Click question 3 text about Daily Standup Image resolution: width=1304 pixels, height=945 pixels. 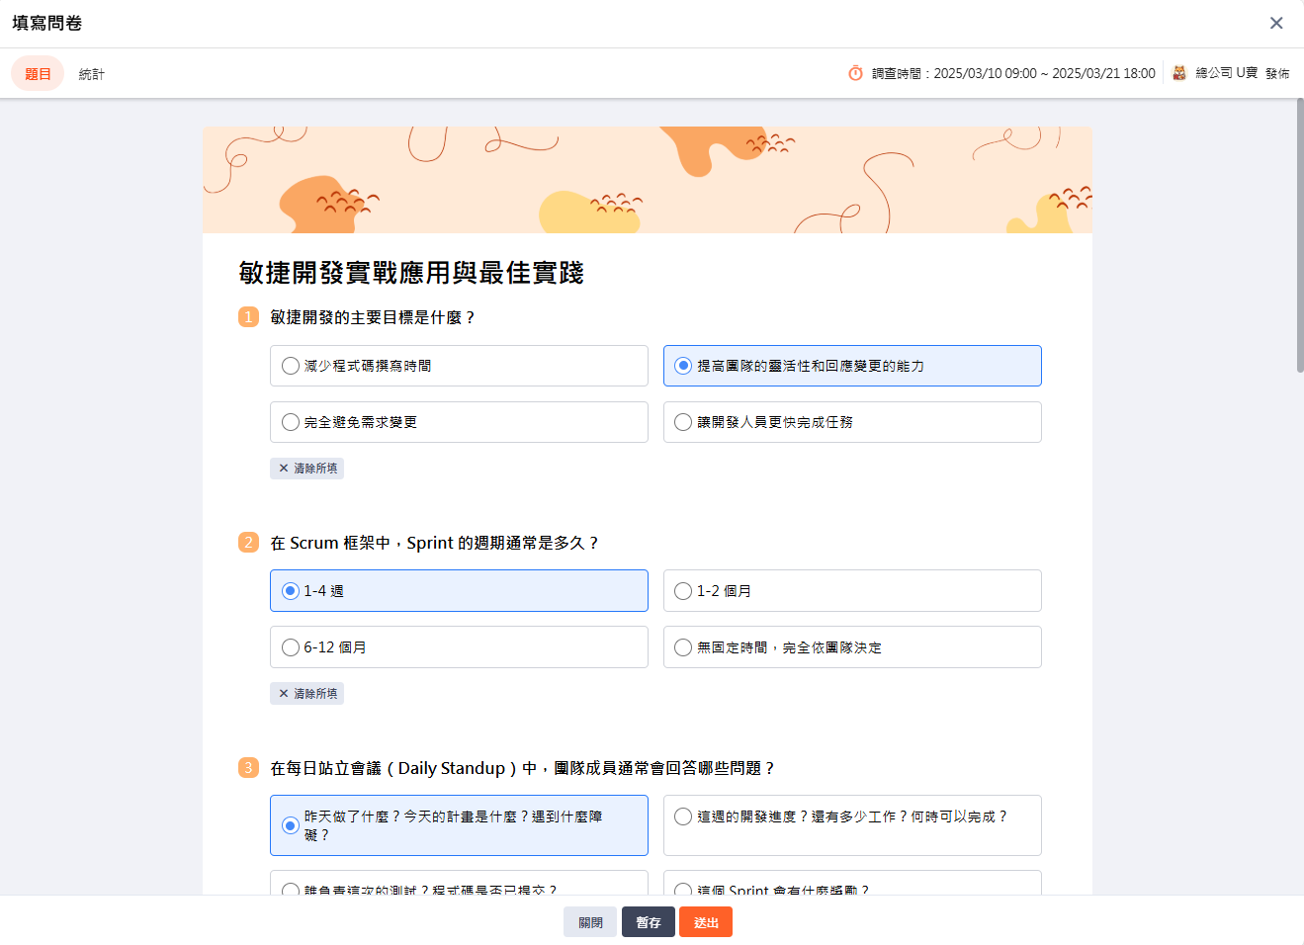point(523,768)
